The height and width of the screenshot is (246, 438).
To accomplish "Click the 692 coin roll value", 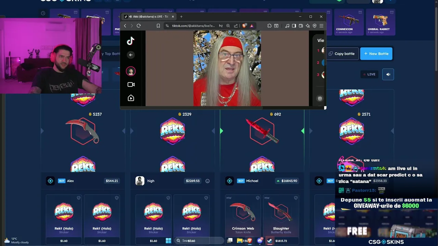I will [x=278, y=114].
